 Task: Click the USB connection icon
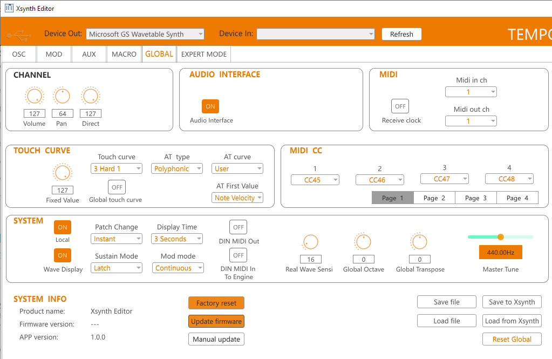[x=19, y=35]
